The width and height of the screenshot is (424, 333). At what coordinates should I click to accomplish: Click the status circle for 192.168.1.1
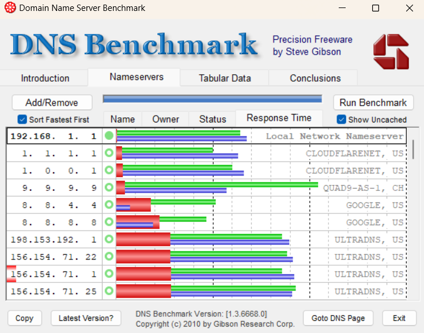click(x=109, y=136)
